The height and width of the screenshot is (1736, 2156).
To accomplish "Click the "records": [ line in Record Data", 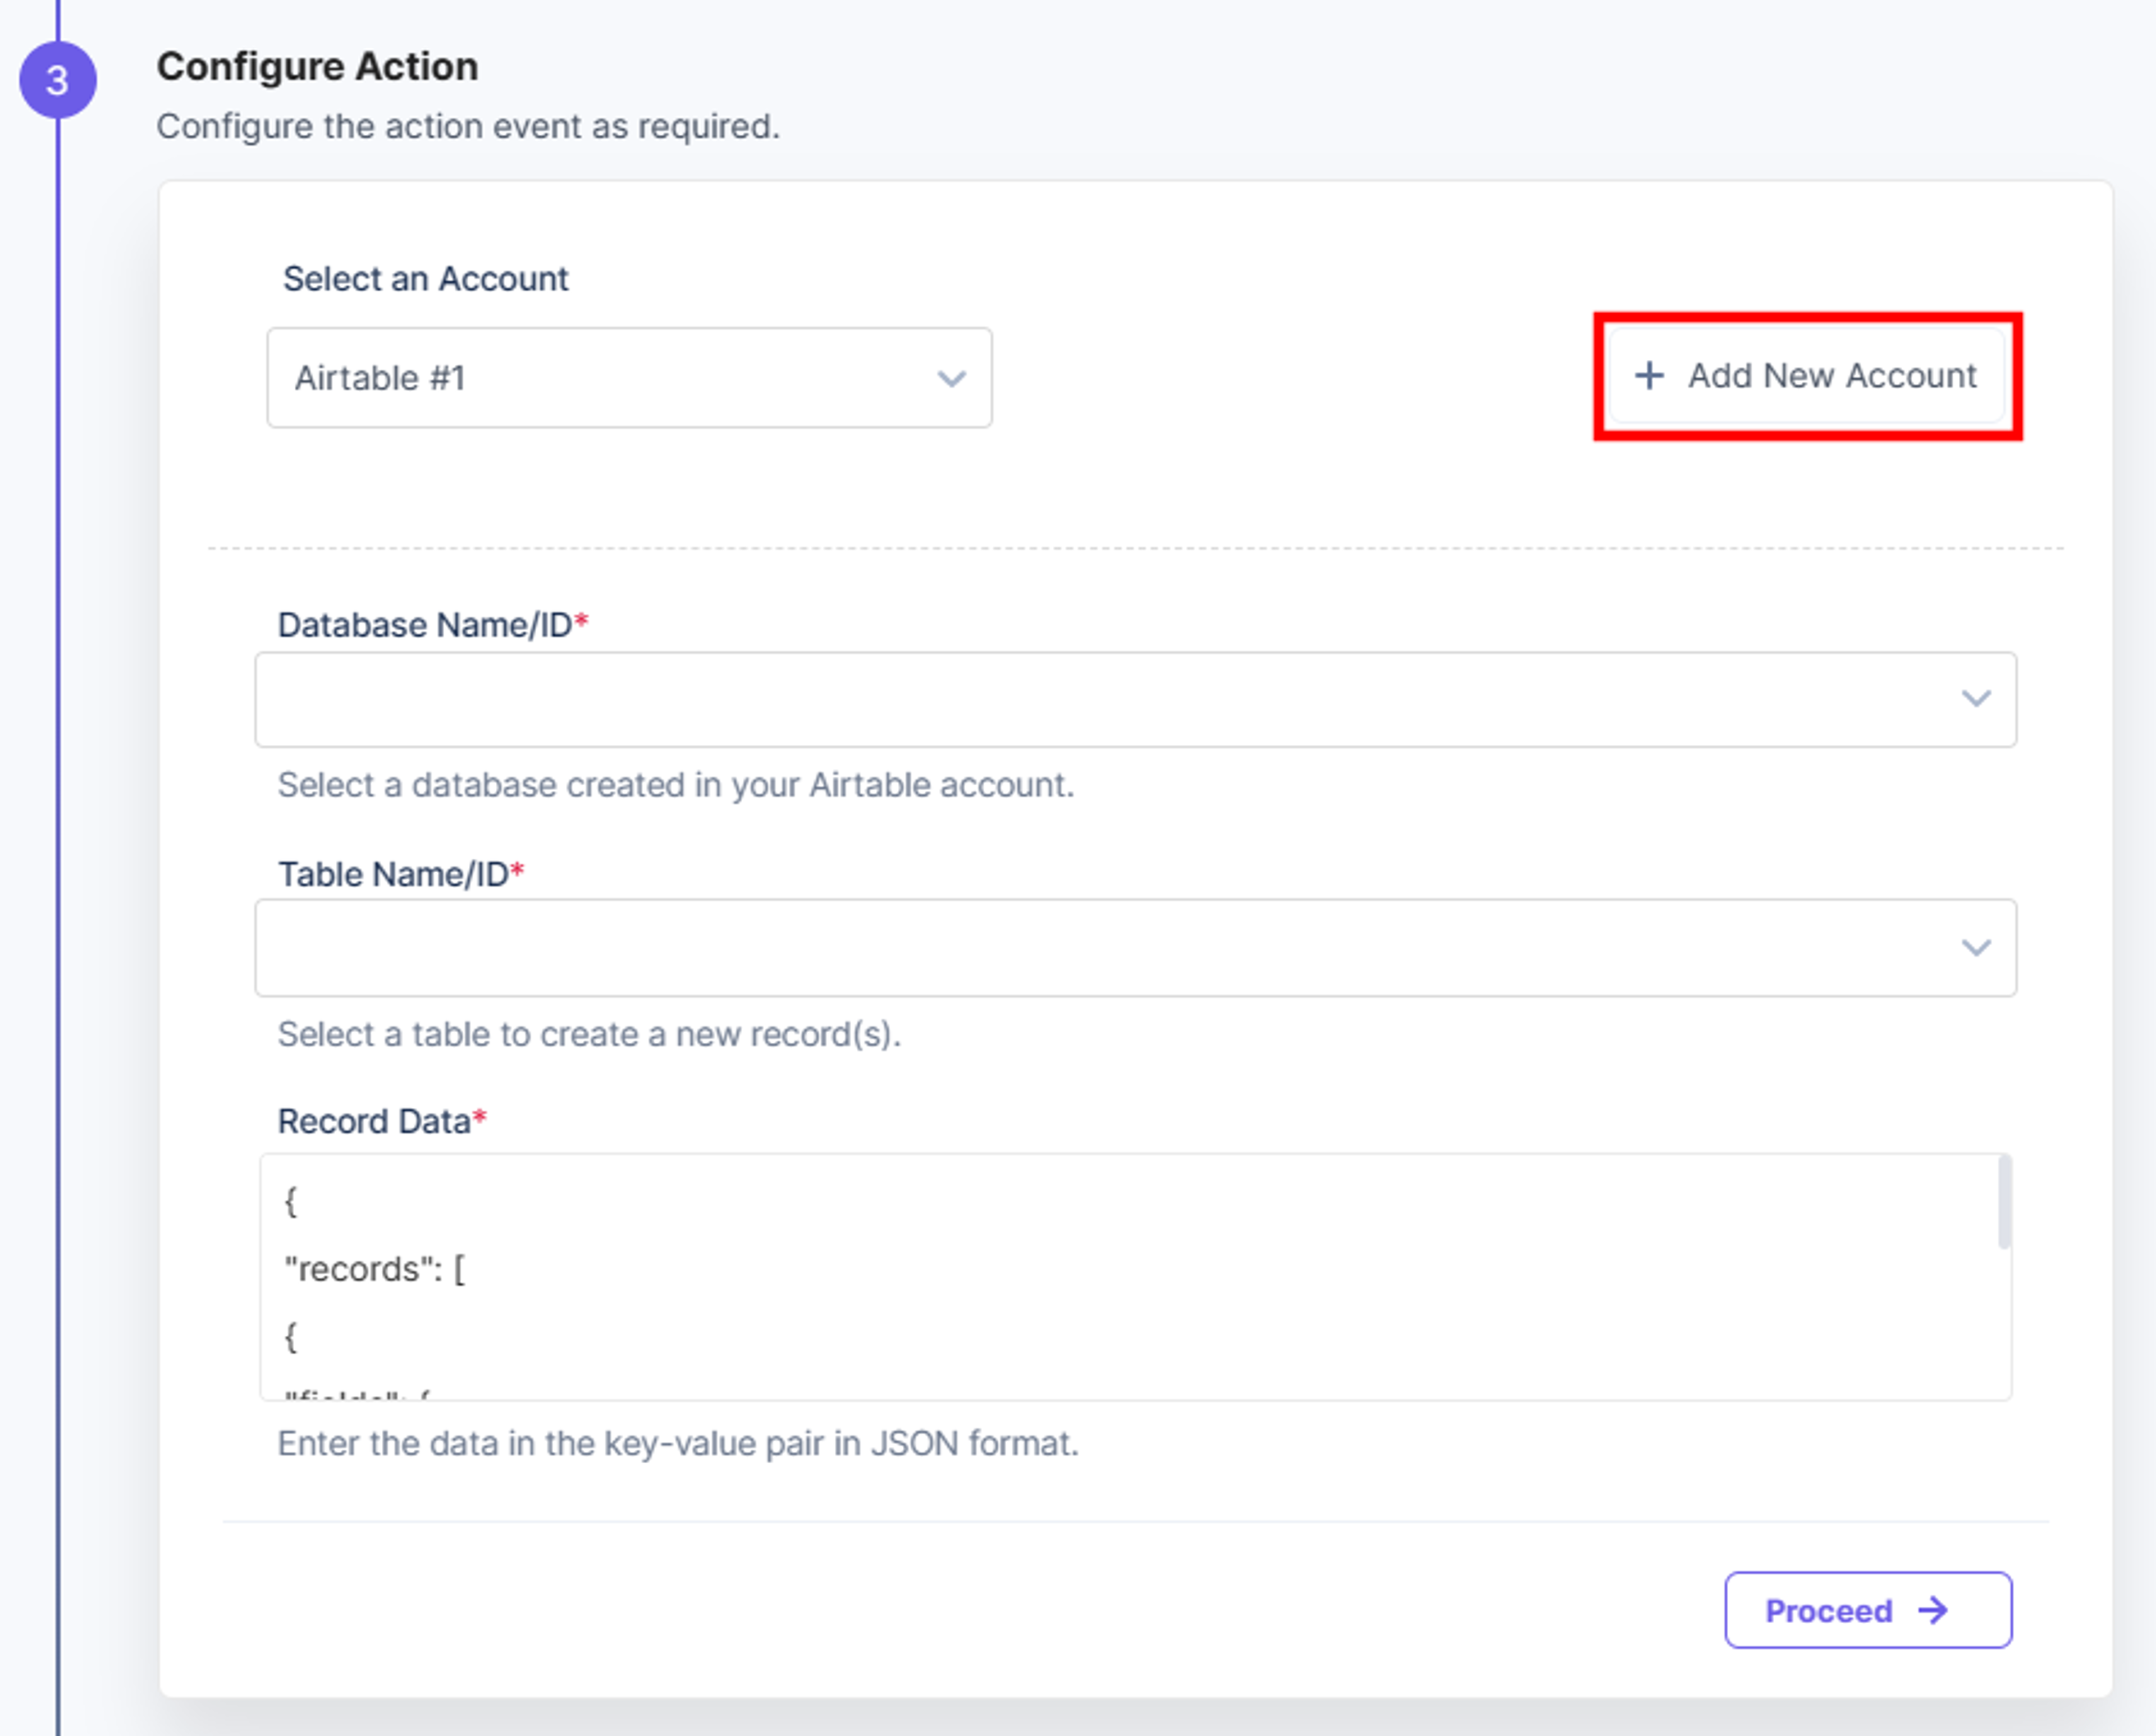I will (375, 1269).
